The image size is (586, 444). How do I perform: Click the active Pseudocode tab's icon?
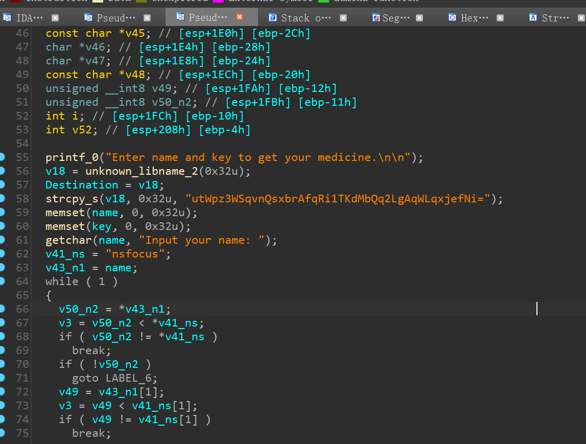[x=180, y=17]
